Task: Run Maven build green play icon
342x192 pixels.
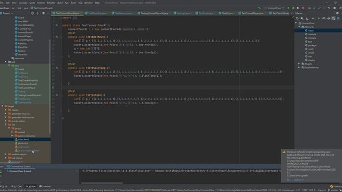Action: (x=318, y=19)
